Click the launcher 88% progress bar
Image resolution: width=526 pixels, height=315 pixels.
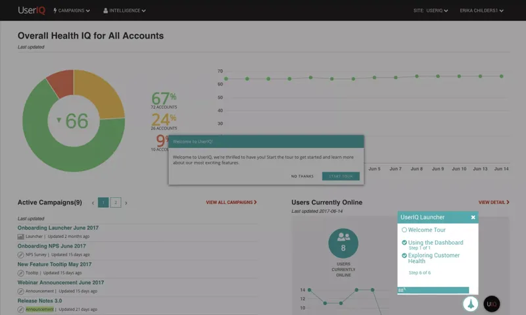tap(433, 290)
